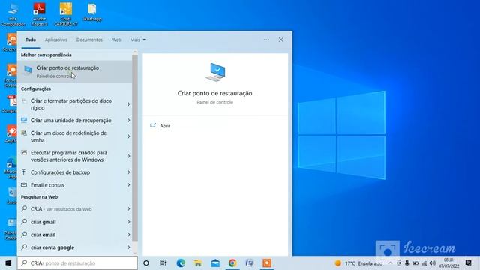The image size is (480, 270).
Task: Launch Microsoft Edge from taskbar
Action: coord(181,263)
